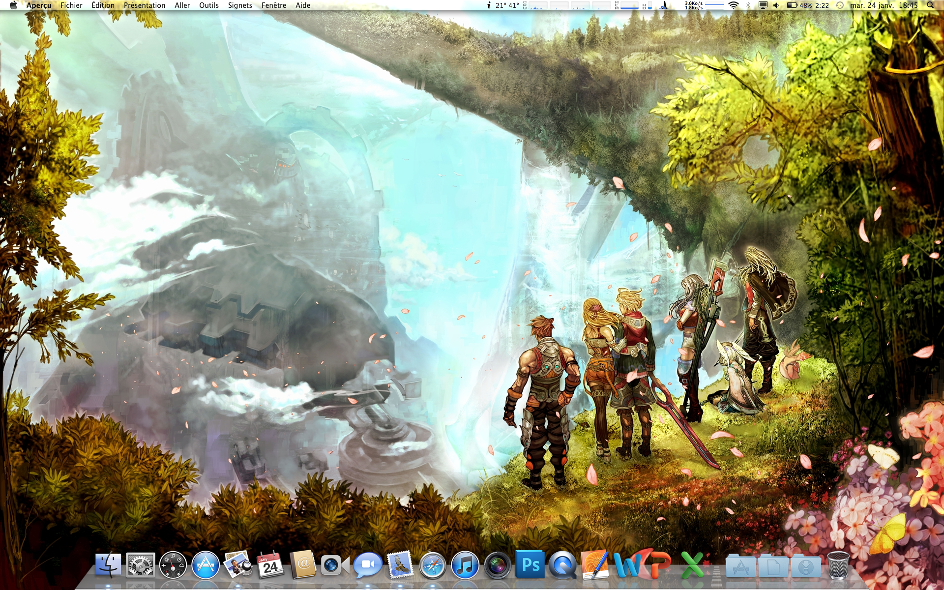944x590 pixels.
Task: Launch QuickTime Player from the dock
Action: [x=562, y=565]
